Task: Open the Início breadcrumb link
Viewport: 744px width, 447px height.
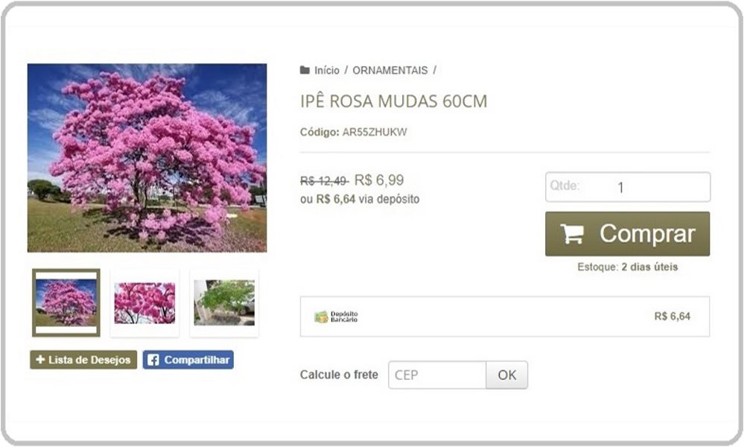Action: pos(327,70)
